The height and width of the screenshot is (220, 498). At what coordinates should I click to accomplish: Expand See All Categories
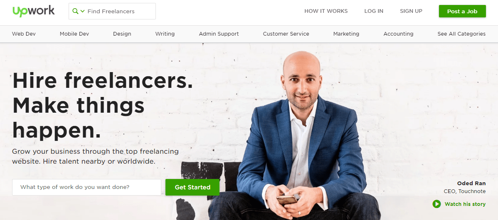[461, 34]
